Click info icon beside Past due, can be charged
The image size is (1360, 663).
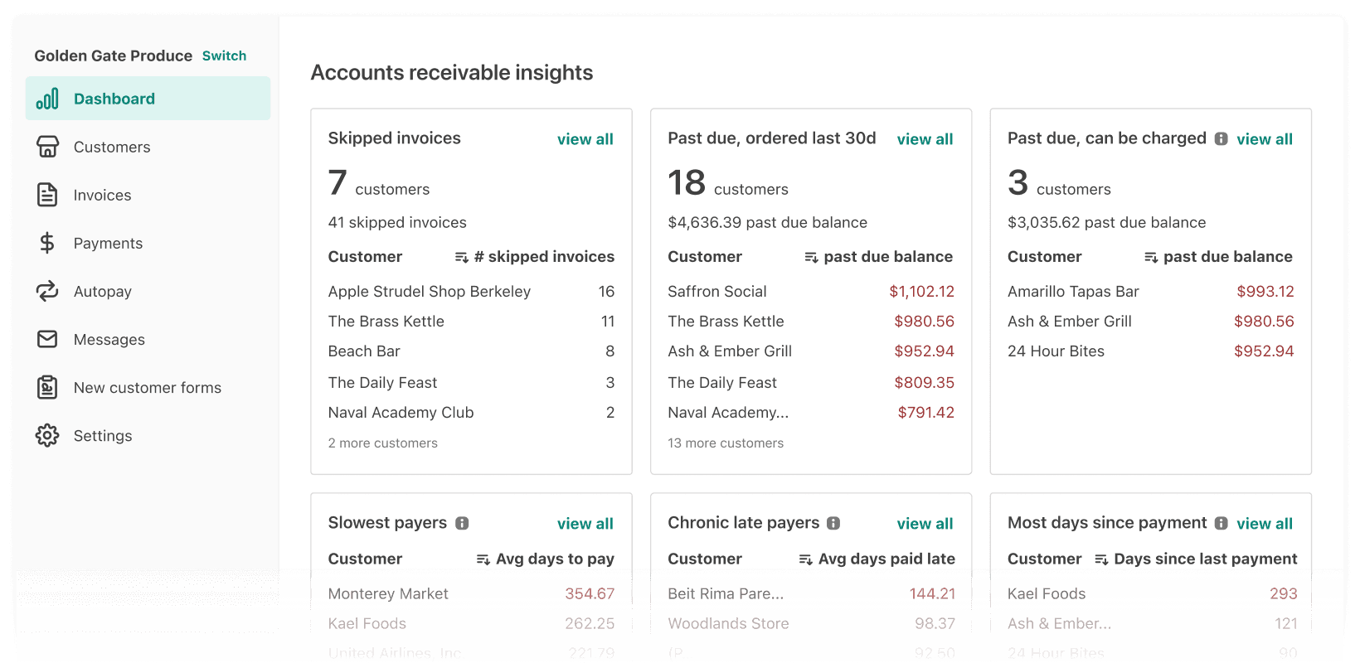click(1221, 138)
